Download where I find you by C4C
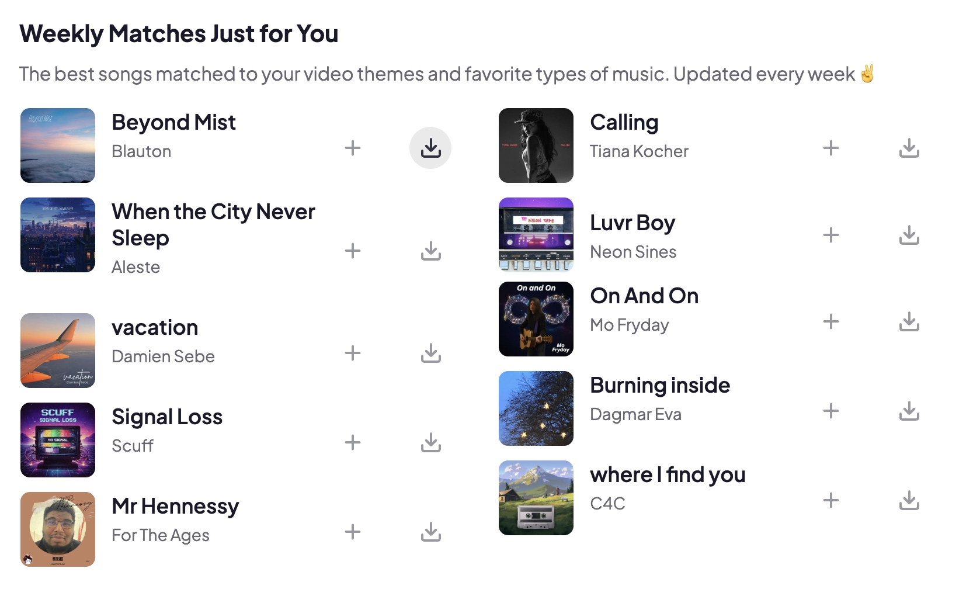This screenshot has width=980, height=596. point(909,500)
